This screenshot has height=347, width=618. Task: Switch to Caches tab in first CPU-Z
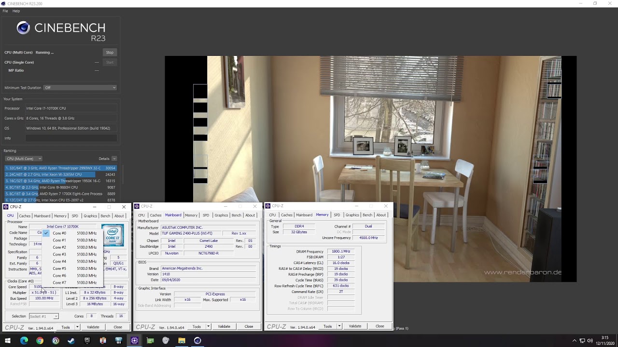tap(25, 216)
